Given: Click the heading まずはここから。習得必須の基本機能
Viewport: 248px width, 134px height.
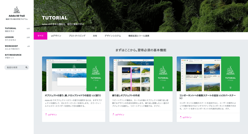Looking at the screenshot, I should (x=141, y=50).
